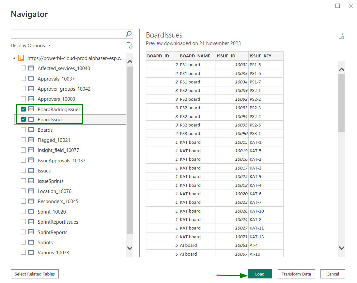The width and height of the screenshot is (357, 283).
Task: Collapse the powerbi-cloud-prod source tree node
Action: click(14, 58)
